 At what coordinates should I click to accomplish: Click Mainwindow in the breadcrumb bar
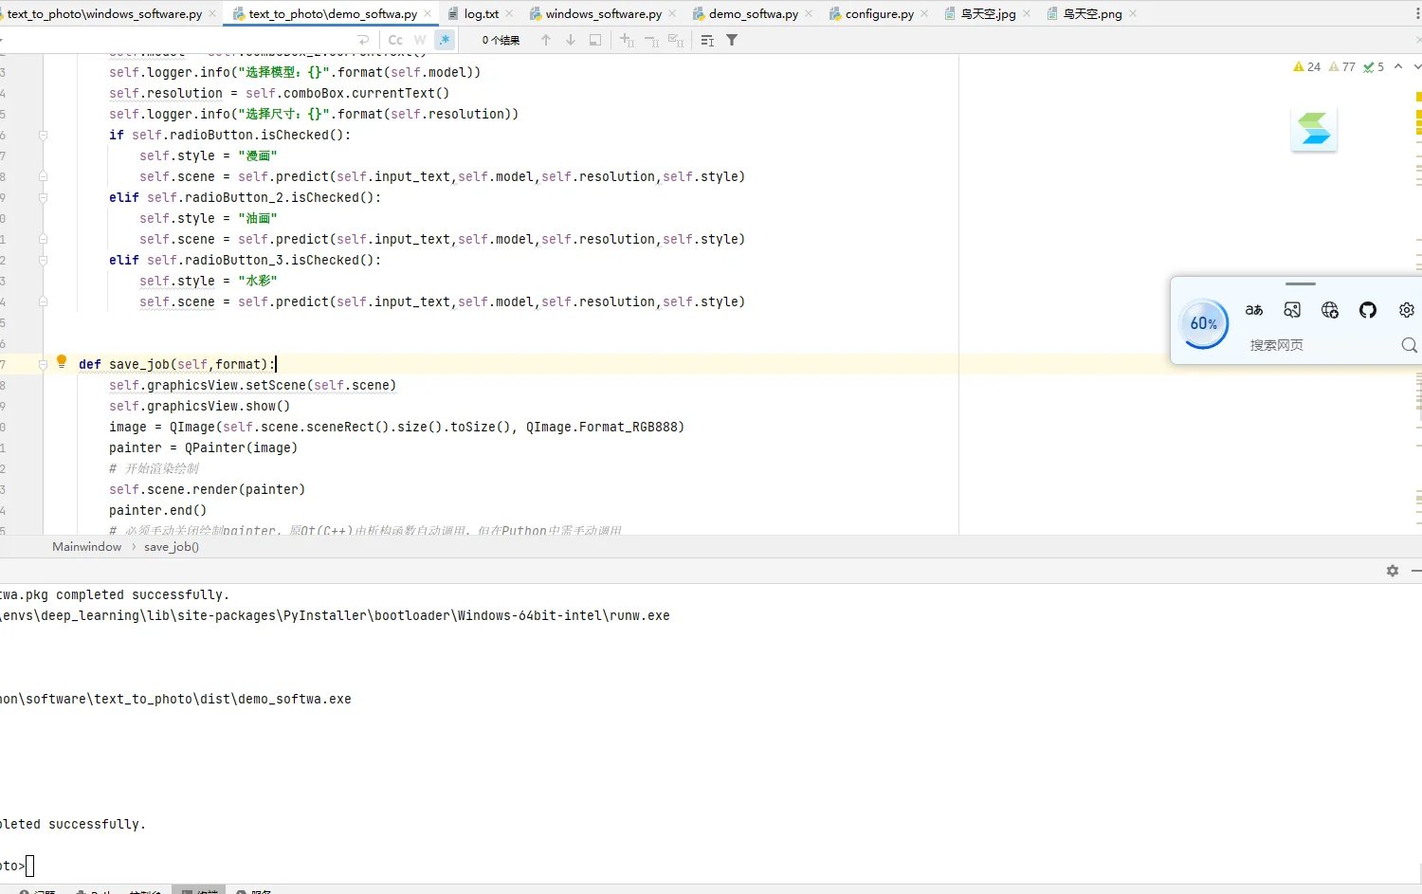click(x=87, y=547)
